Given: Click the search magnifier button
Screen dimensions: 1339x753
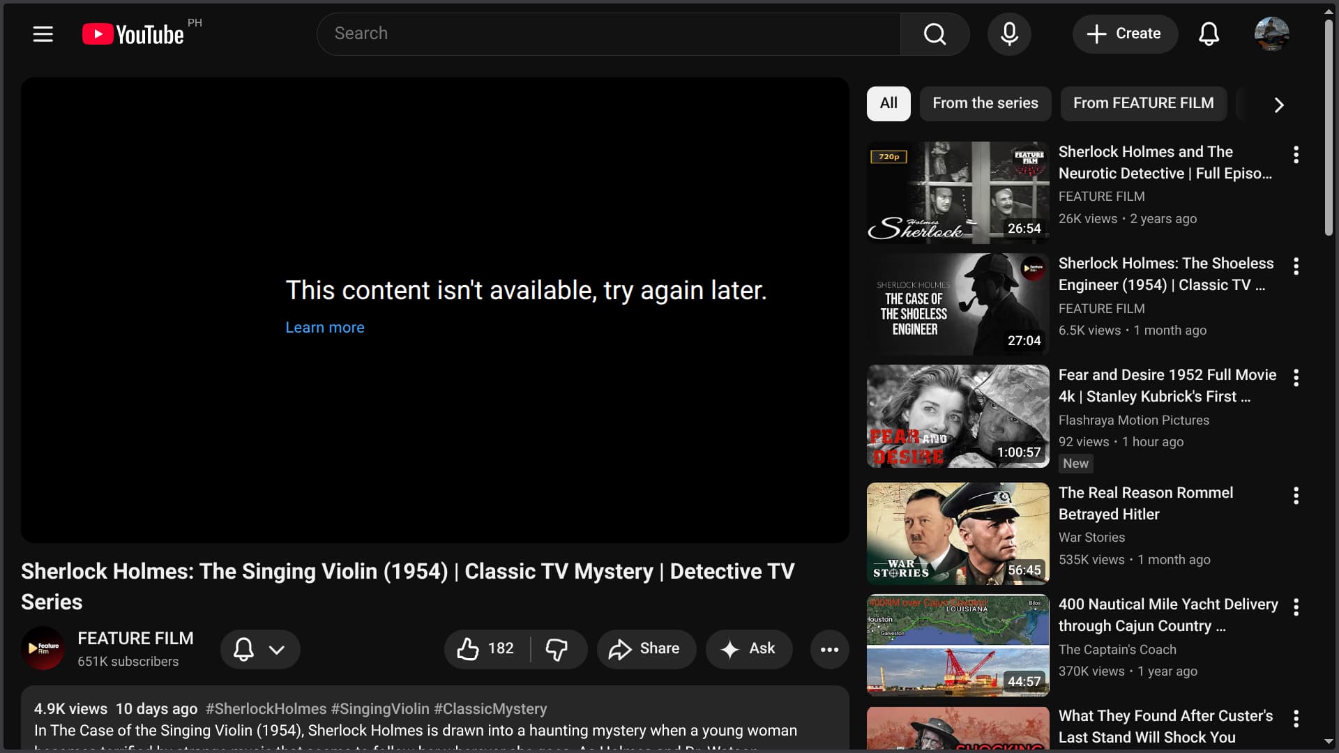Looking at the screenshot, I should tap(935, 33).
